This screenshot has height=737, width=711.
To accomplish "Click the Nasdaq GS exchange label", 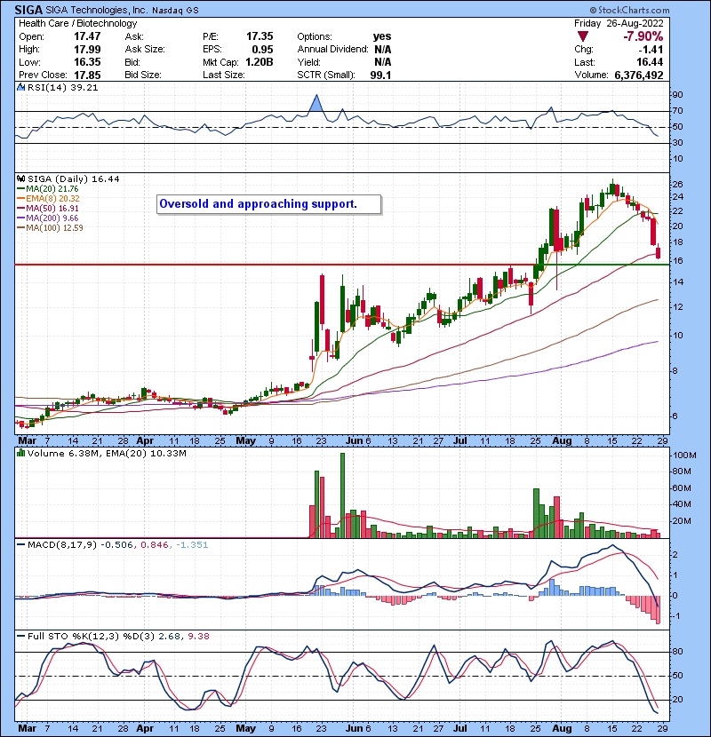I will pos(175,10).
